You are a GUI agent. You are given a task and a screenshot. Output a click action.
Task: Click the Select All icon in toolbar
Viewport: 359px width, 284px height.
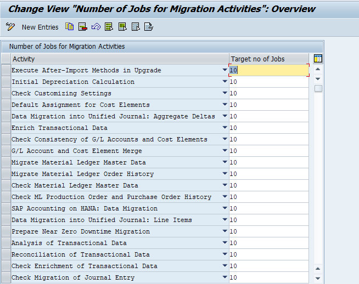click(x=109, y=27)
